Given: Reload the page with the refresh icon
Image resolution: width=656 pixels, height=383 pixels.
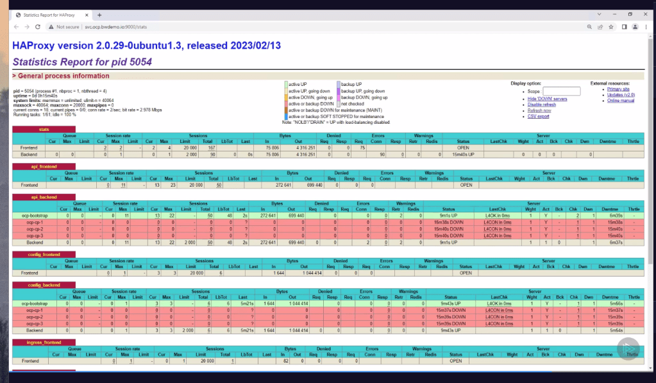Looking at the screenshot, I should tap(38, 27).
